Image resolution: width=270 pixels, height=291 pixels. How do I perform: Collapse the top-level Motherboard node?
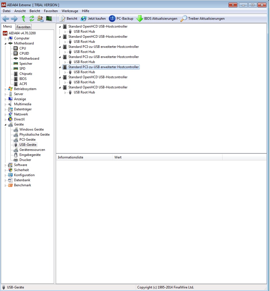[x=5, y=44]
